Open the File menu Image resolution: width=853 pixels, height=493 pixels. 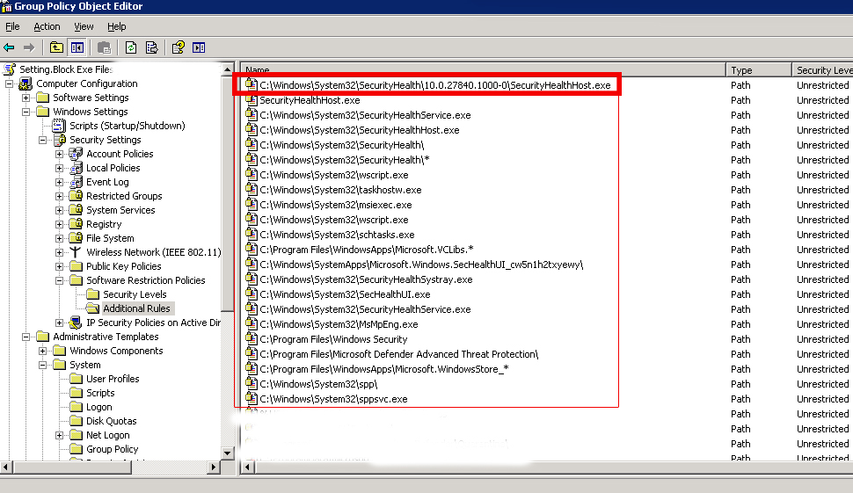[12, 26]
